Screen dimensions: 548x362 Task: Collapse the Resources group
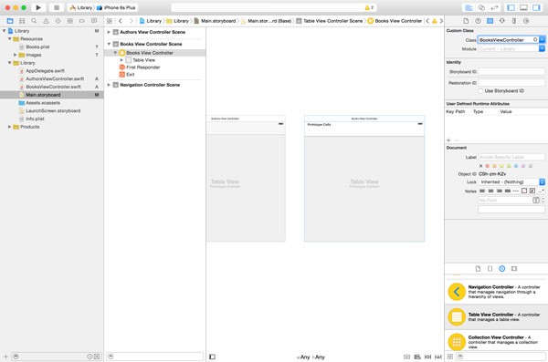[x=9, y=38]
